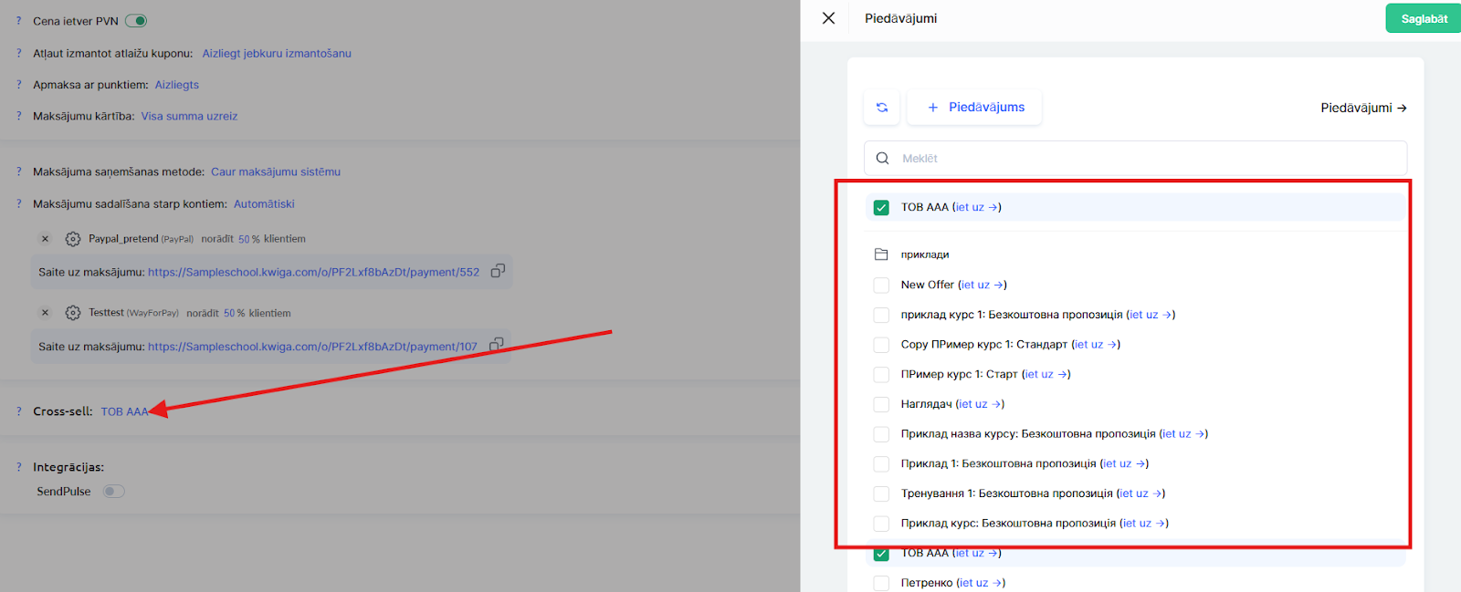Click help icon beside Cross-sell
This screenshot has height=592, width=1461.
(18, 411)
